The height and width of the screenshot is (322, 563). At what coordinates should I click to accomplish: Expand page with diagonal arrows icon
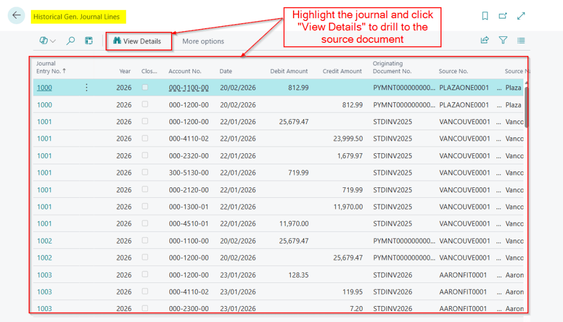click(521, 16)
